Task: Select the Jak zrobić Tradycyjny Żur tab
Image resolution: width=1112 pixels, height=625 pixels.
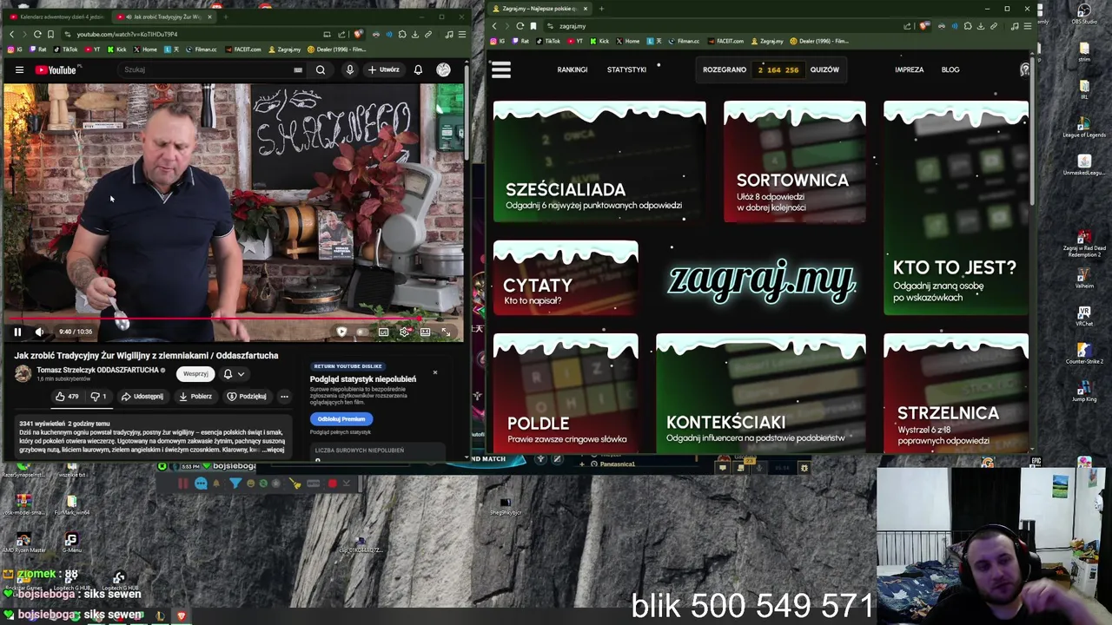Action: tap(163, 16)
